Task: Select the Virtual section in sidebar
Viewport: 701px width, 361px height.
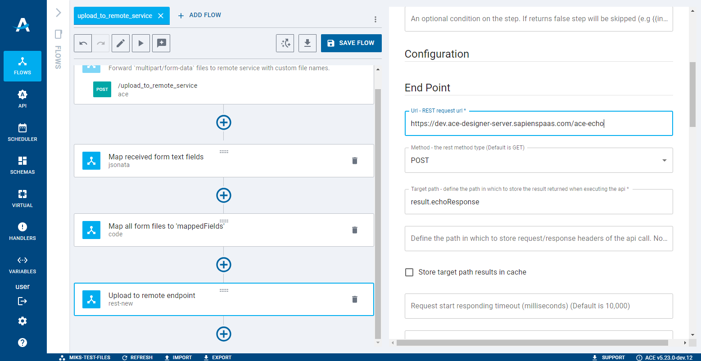Action: [x=22, y=198]
